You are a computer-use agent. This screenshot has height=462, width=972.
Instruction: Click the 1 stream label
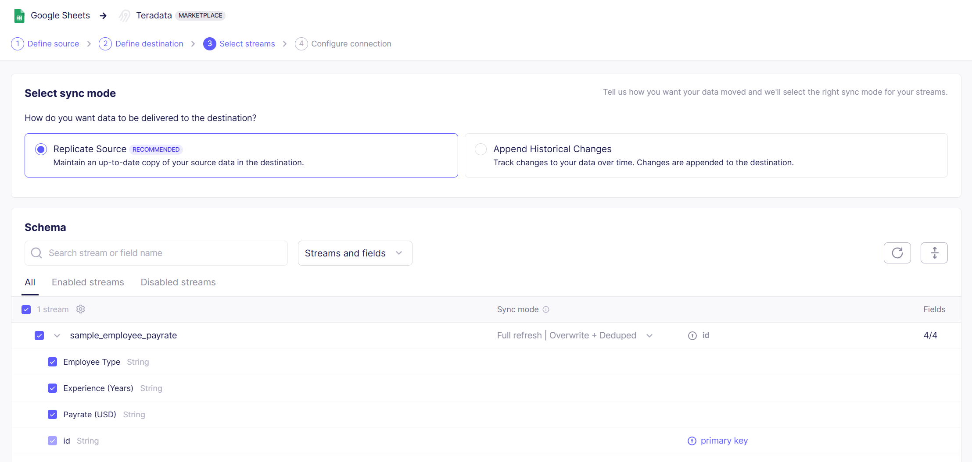[53, 309]
